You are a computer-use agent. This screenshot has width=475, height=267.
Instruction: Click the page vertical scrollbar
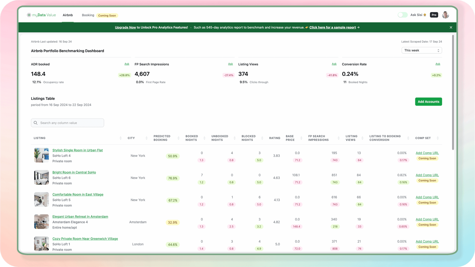[x=453, y=92]
